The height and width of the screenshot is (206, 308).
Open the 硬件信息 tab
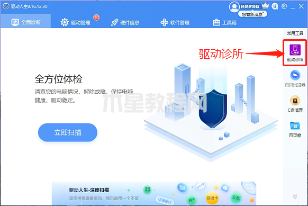pos(125,22)
